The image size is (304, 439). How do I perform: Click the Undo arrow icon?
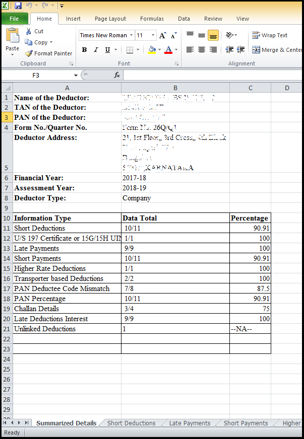(29, 6)
